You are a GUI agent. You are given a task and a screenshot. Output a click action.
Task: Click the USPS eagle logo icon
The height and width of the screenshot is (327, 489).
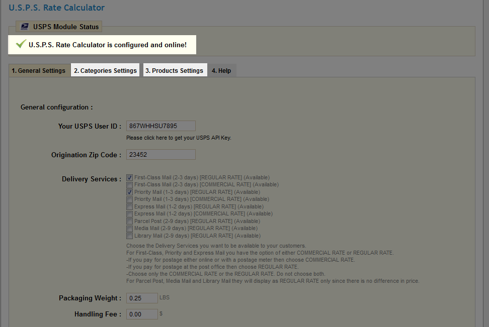tap(25, 27)
